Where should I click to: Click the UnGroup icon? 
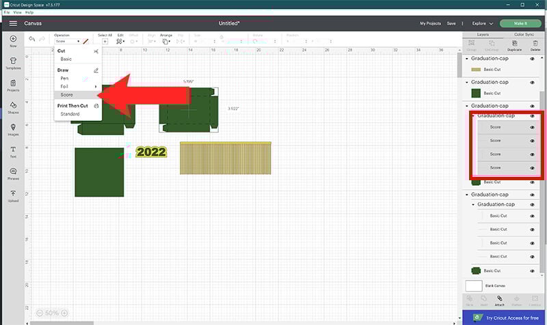pyautogui.click(x=492, y=43)
